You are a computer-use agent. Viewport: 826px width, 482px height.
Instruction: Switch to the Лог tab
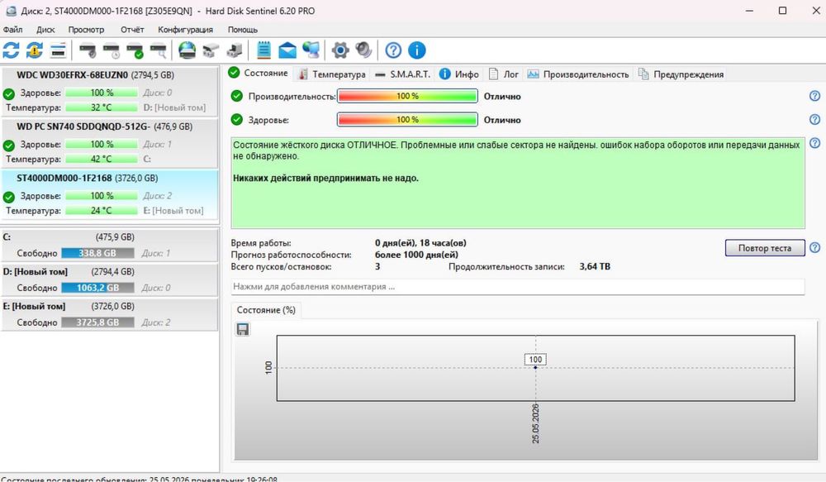coord(504,74)
